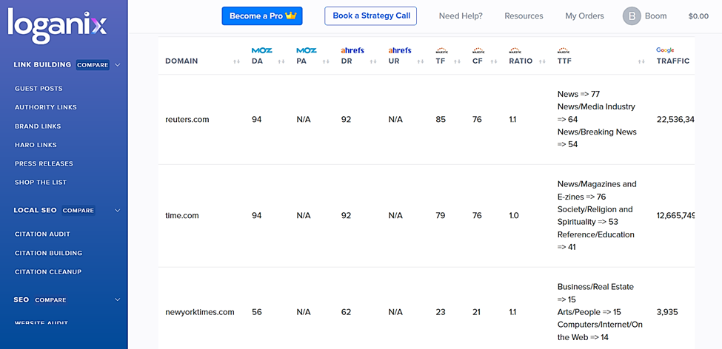Open Citation Cleanup in sidebar
This screenshot has width=722, height=349.
48,272
